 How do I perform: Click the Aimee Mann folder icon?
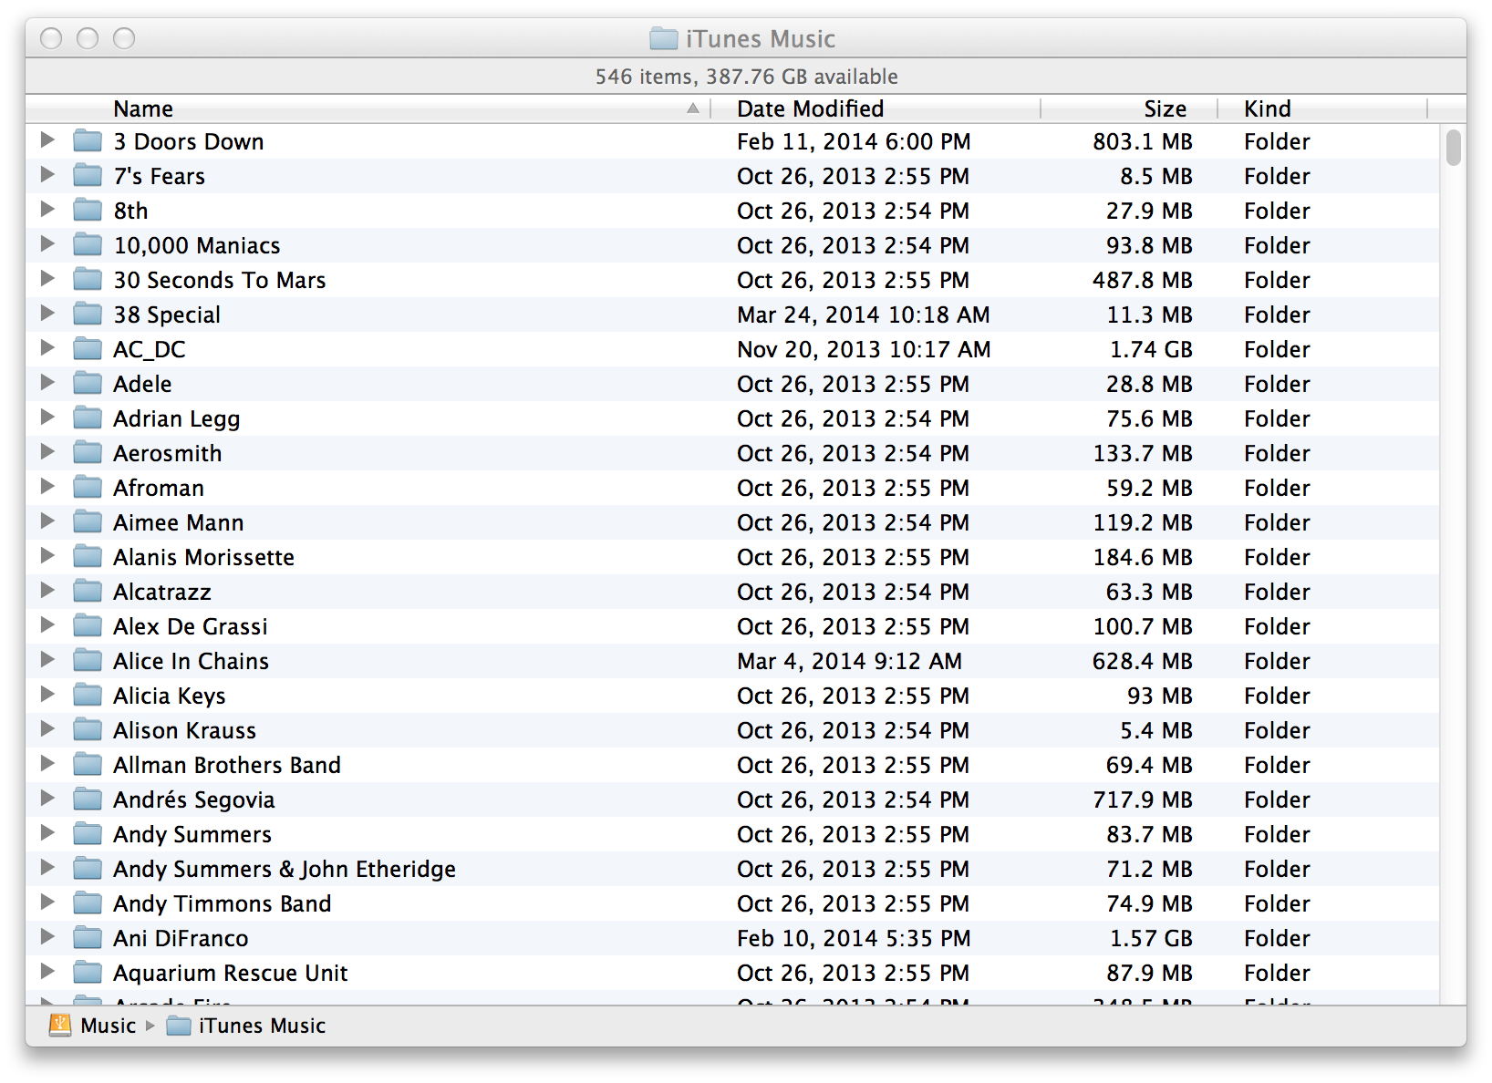click(88, 522)
